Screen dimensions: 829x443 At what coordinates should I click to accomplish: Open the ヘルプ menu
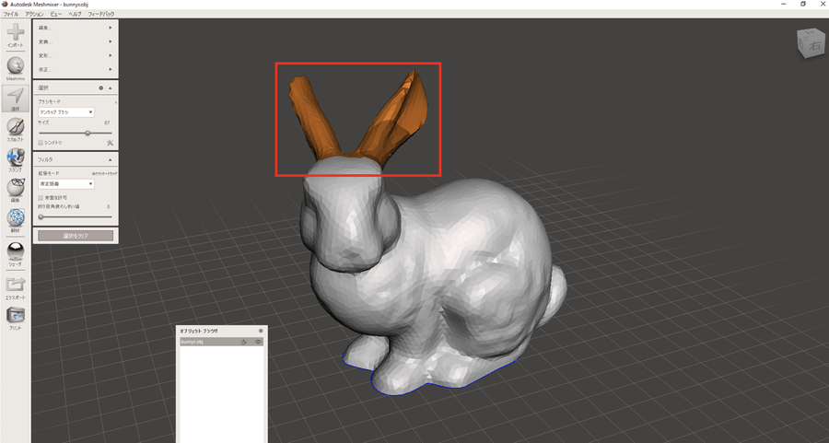pos(76,14)
